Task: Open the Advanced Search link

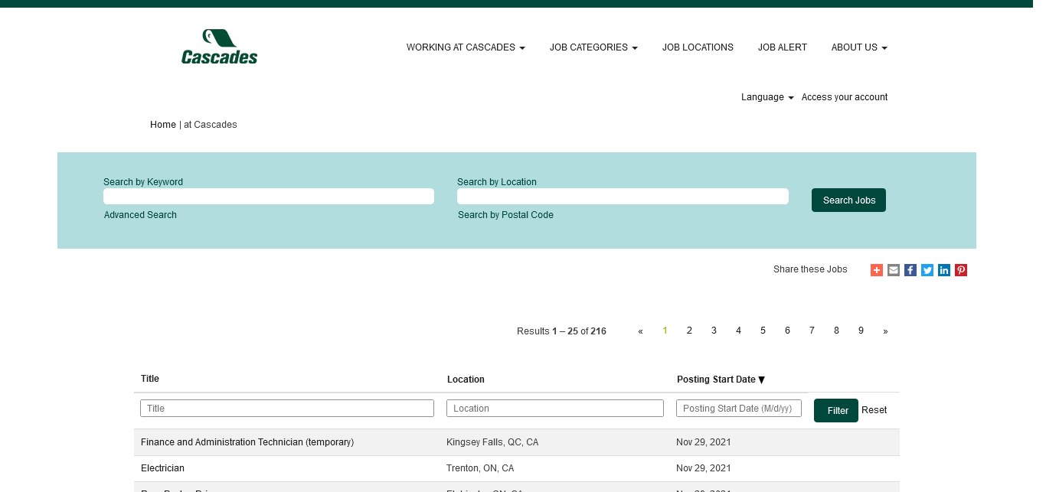Action: click(140, 215)
